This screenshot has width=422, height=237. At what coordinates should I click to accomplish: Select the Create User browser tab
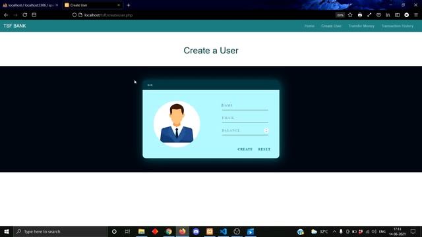point(92,5)
